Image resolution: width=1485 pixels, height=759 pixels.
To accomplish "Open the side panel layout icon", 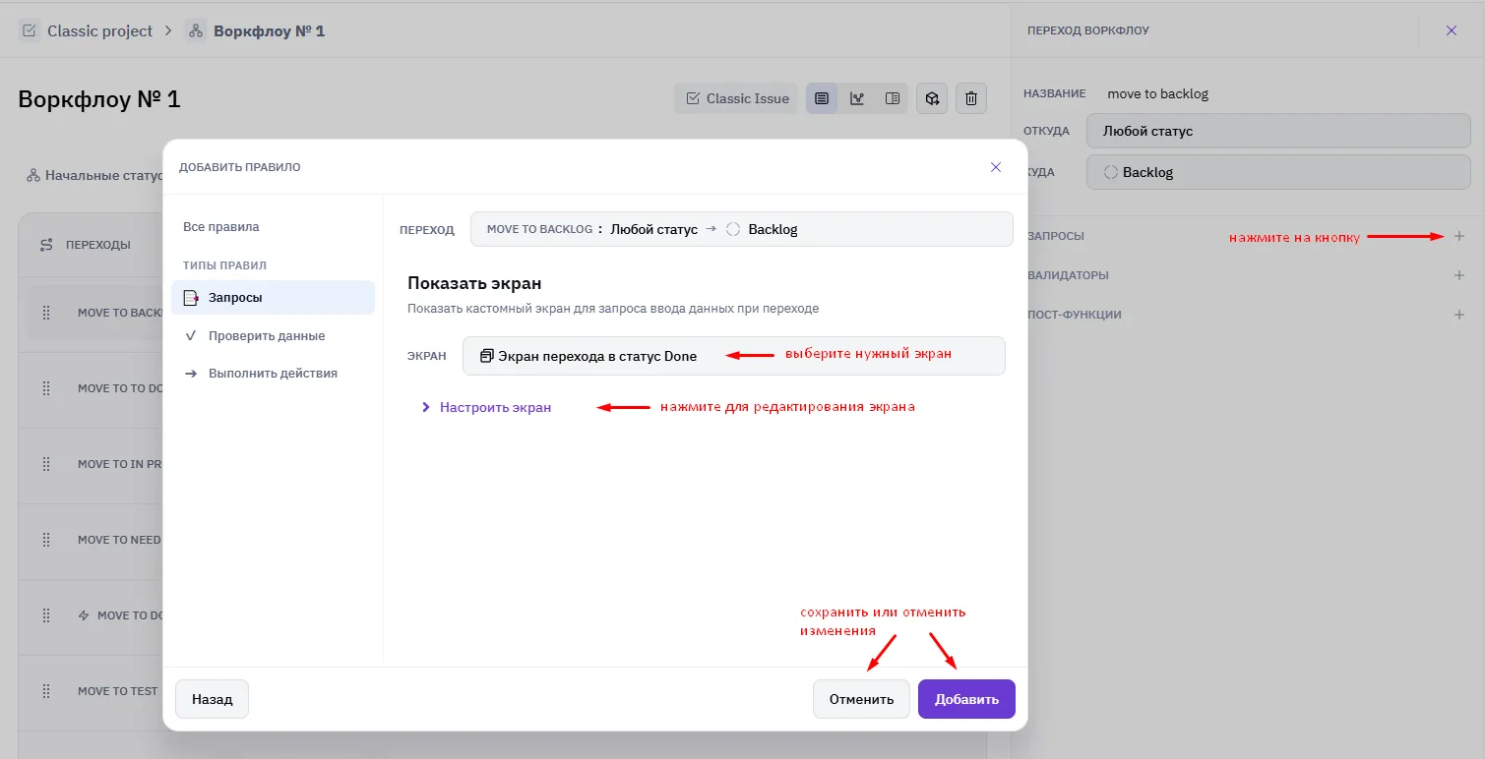I will coord(893,98).
